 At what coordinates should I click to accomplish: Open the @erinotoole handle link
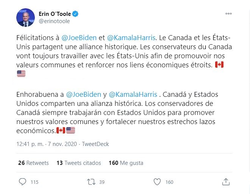[54, 21]
